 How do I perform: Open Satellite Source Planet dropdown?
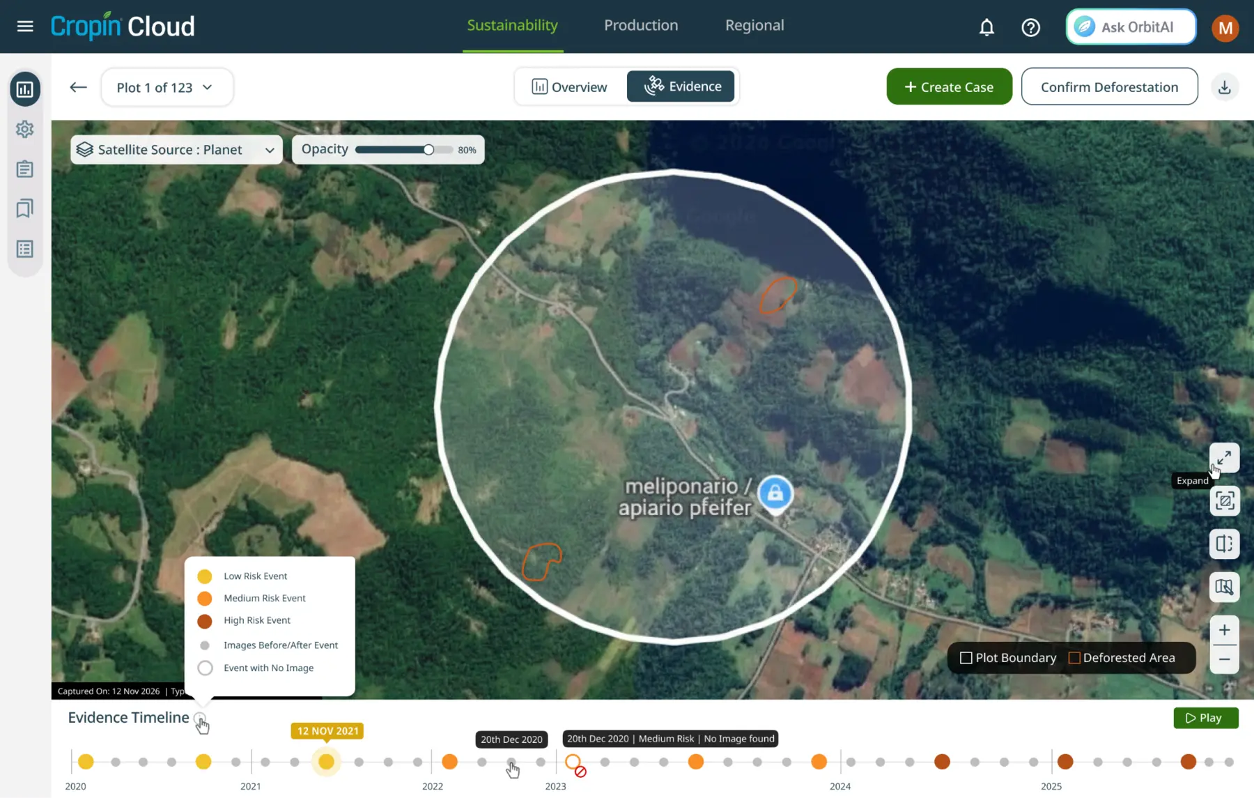click(176, 150)
